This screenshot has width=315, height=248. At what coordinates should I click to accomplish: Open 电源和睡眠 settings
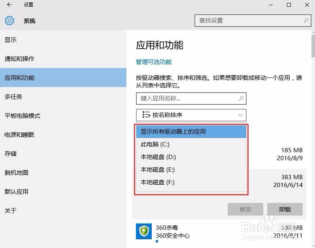[63, 134]
